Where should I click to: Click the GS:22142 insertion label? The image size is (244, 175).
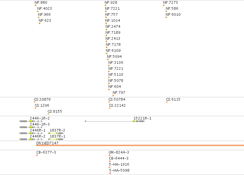pyautogui.click(x=117, y=105)
